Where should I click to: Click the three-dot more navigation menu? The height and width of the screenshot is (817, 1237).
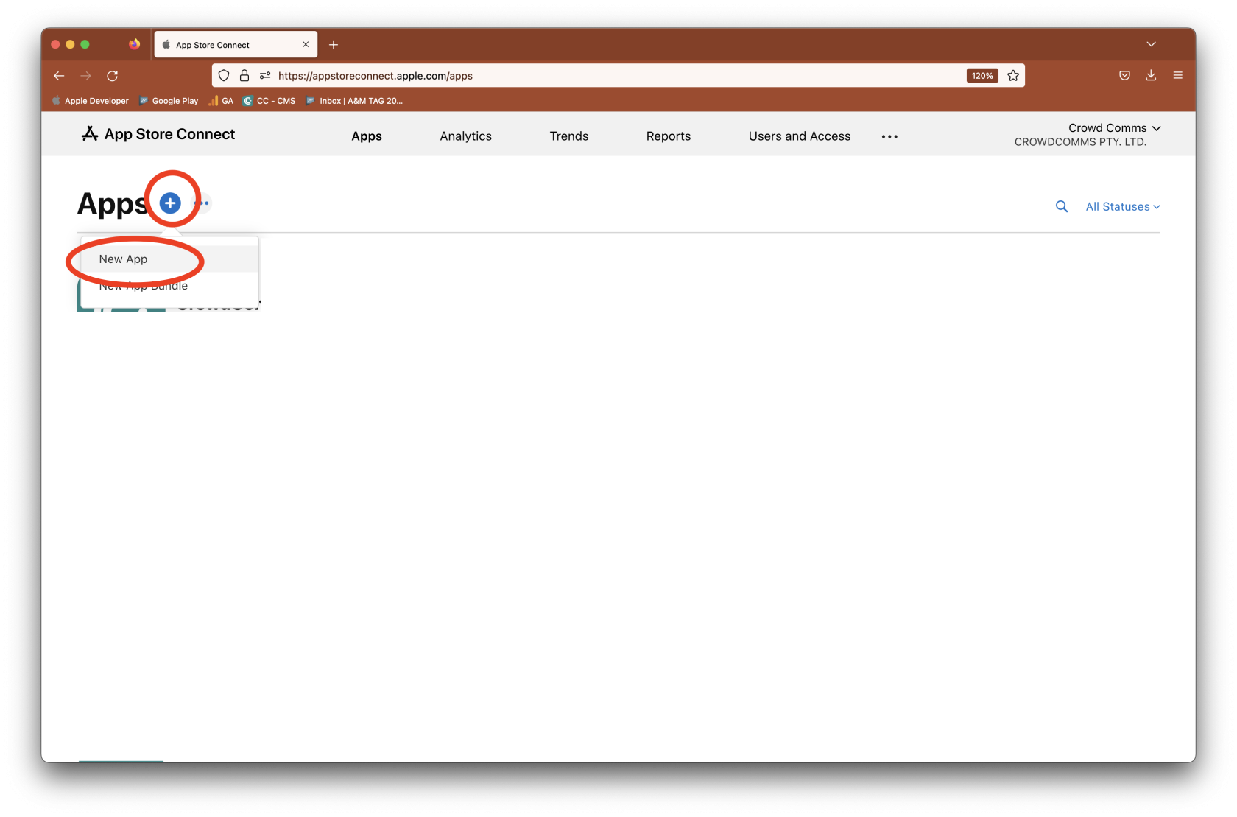tap(889, 136)
